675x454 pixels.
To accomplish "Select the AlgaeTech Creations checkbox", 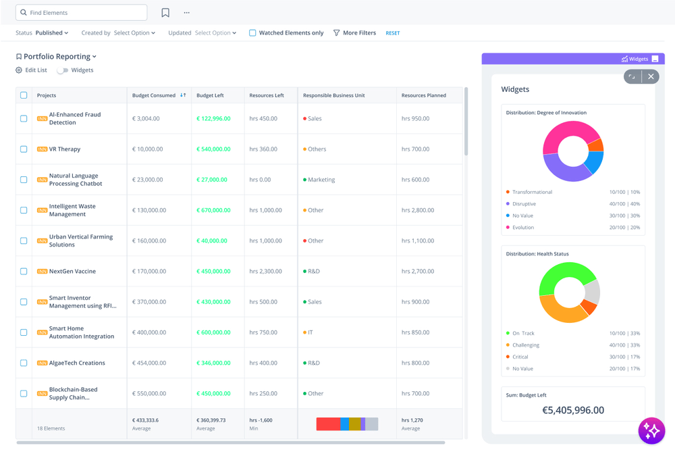I will (x=24, y=363).
